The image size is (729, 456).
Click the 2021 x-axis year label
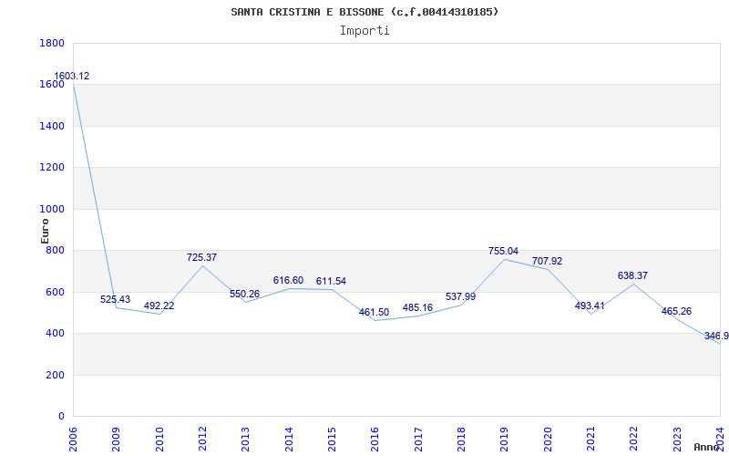pyautogui.click(x=590, y=440)
